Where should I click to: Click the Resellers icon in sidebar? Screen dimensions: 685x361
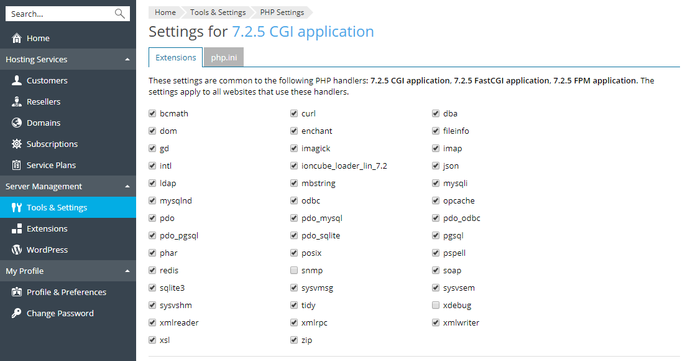(x=17, y=102)
